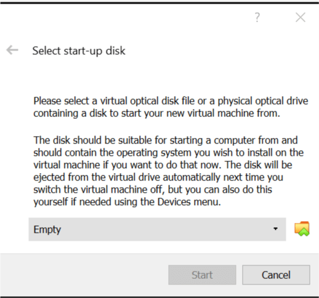
Task: Click the blank space below the dialog heading
Action: tap(159, 77)
